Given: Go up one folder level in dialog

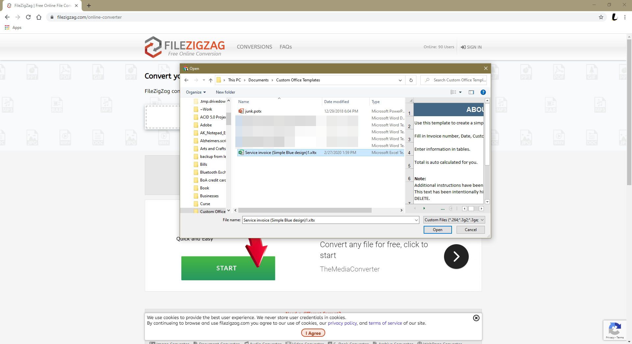Looking at the screenshot, I should tap(211, 80).
